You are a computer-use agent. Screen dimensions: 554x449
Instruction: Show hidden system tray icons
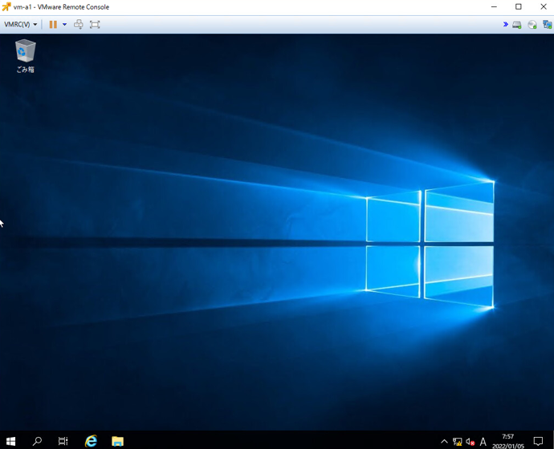[x=444, y=441]
